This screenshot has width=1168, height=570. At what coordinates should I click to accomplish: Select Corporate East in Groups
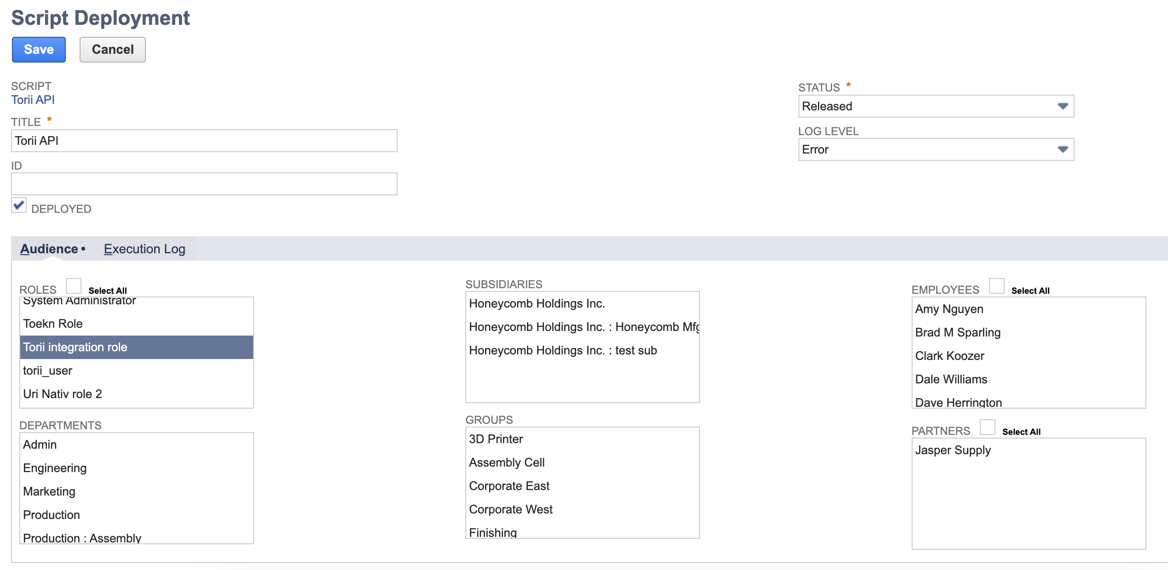point(583,486)
